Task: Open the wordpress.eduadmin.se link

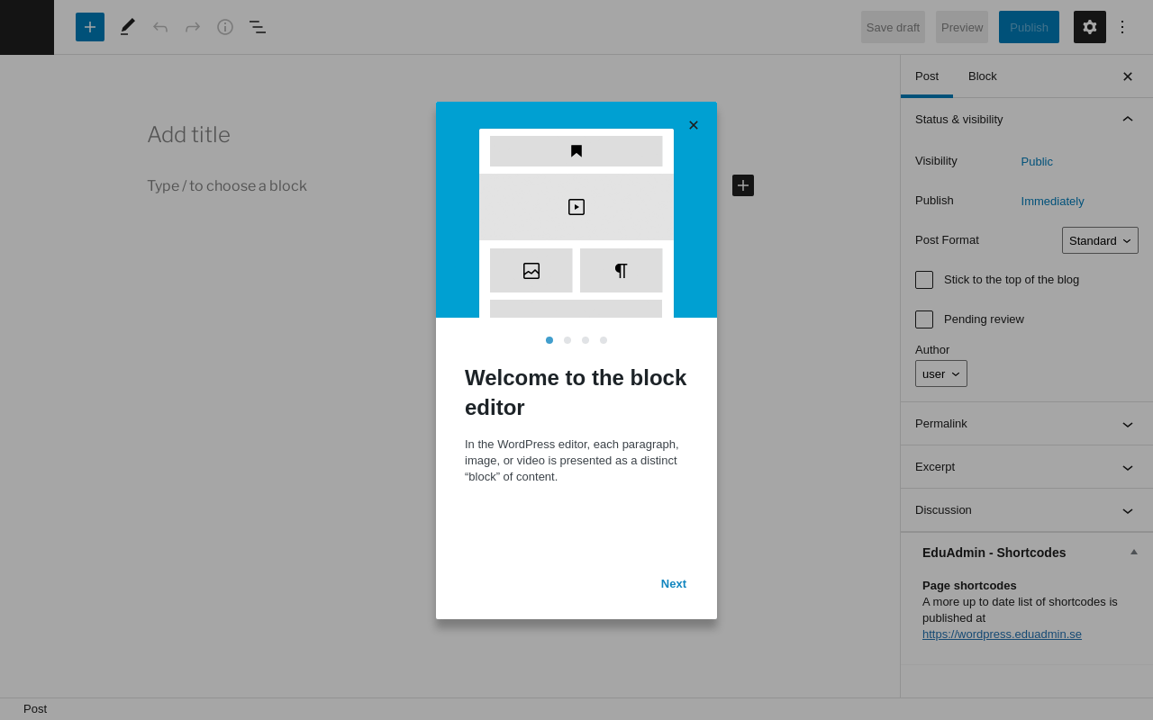Action: tap(1002, 634)
